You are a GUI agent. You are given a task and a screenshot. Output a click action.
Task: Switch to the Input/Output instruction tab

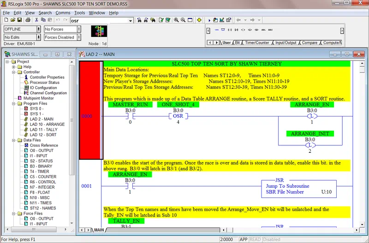286,43
